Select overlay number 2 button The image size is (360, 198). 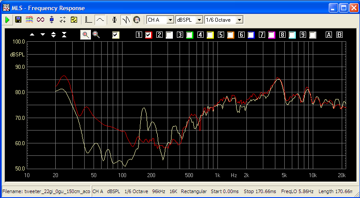coord(160,35)
